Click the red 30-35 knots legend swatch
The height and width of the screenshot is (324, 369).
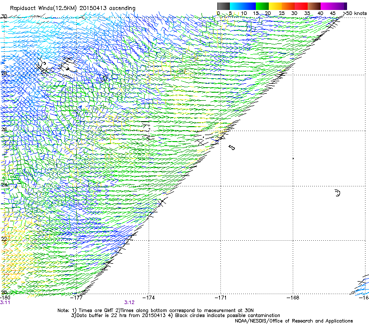301,6
